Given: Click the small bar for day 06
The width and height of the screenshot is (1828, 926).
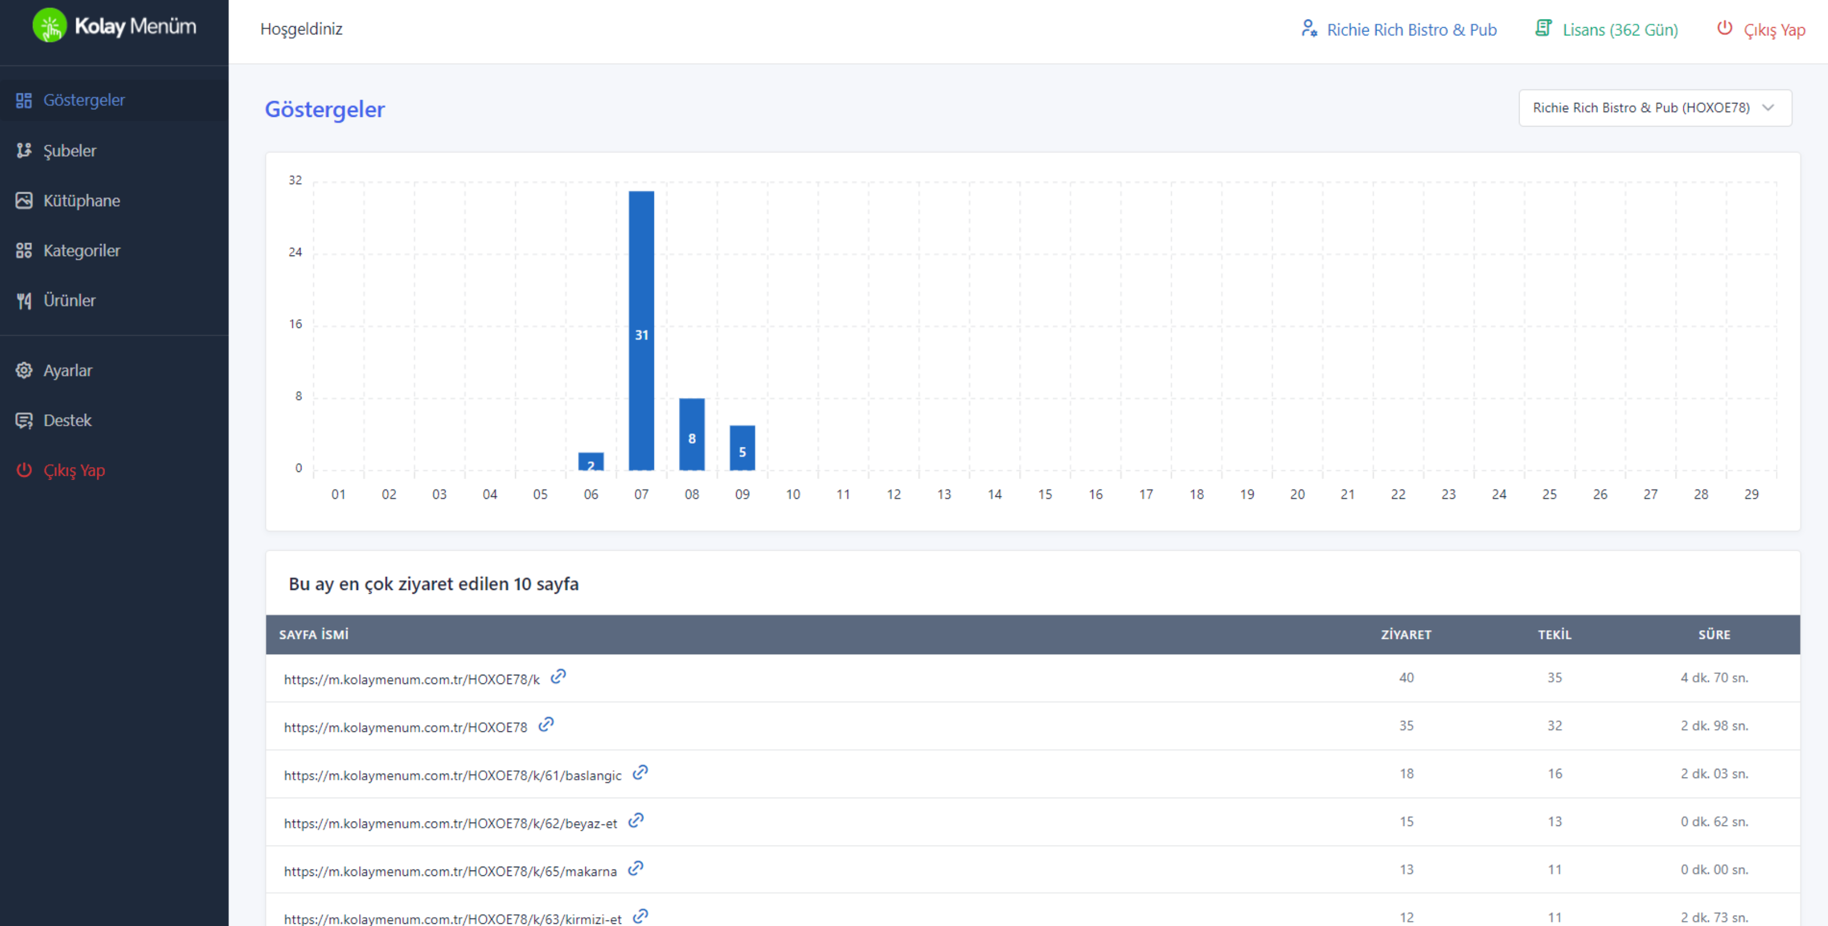Looking at the screenshot, I should coord(591,462).
